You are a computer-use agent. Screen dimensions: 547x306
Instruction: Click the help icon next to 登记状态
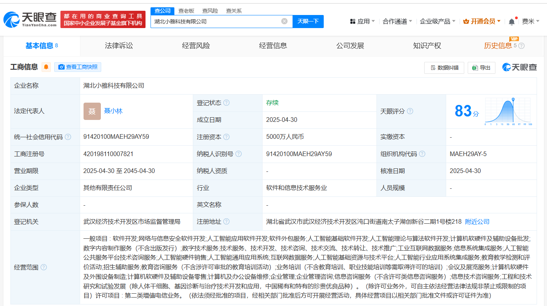(226, 103)
